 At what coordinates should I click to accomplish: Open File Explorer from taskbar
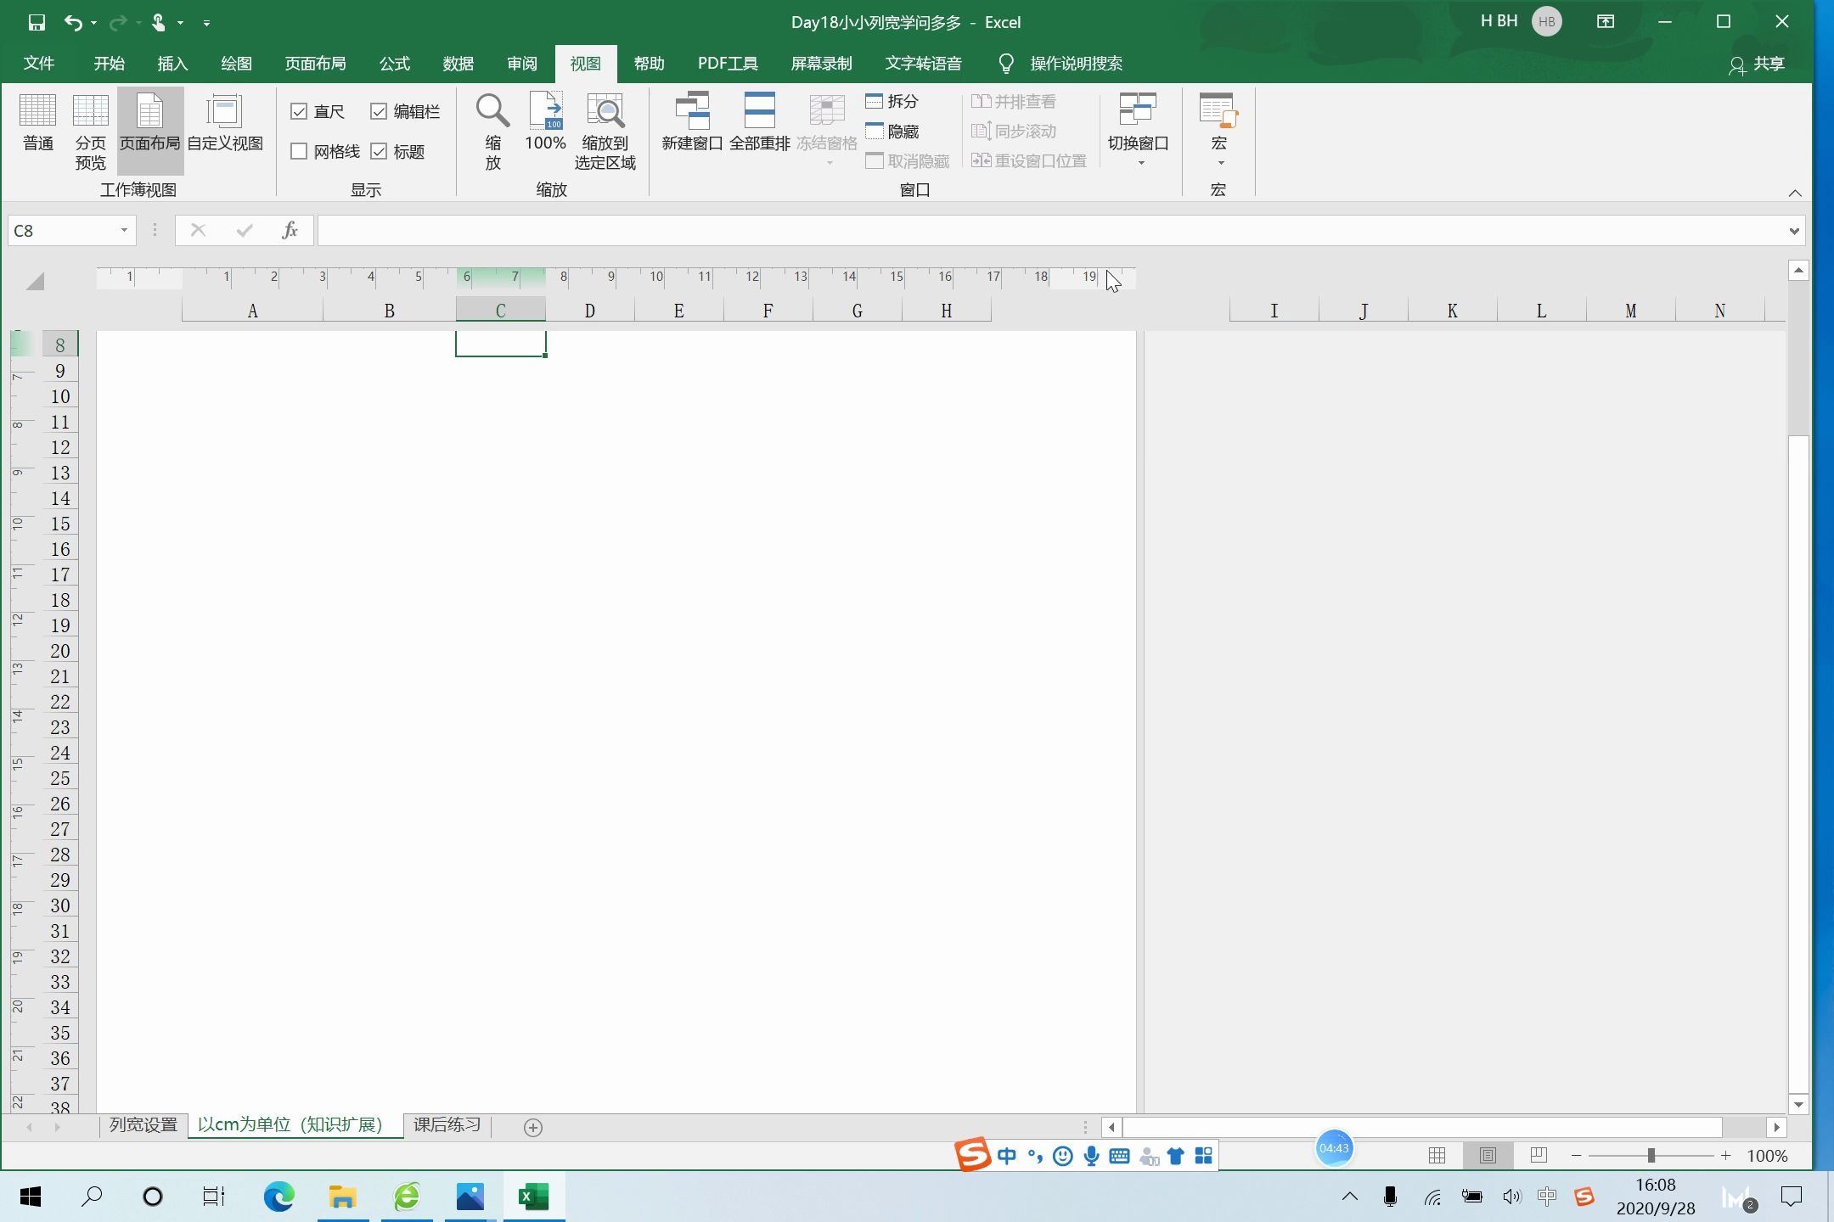click(342, 1197)
